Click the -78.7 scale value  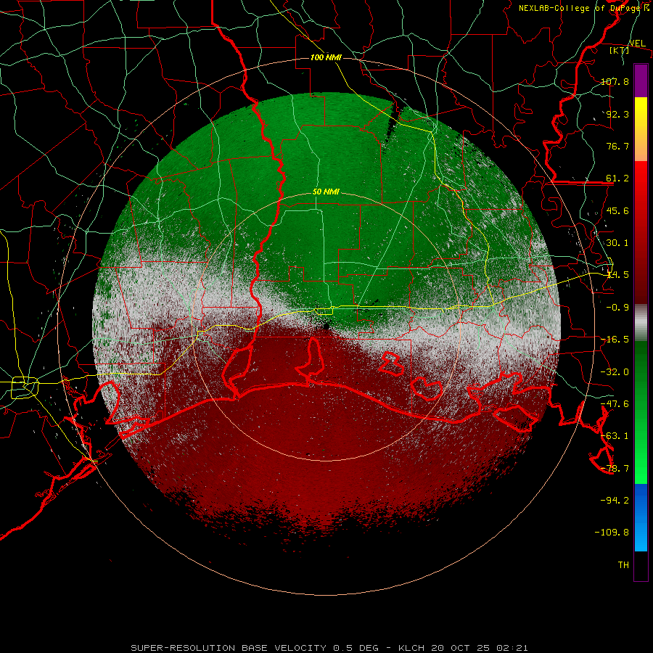615,469
